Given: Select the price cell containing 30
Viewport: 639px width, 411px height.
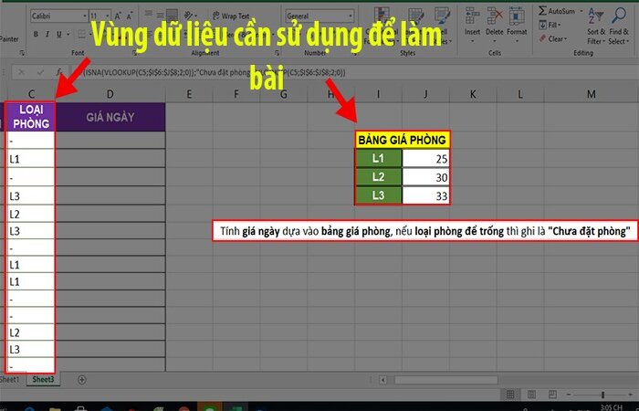Looking at the screenshot, I should coord(426,177).
